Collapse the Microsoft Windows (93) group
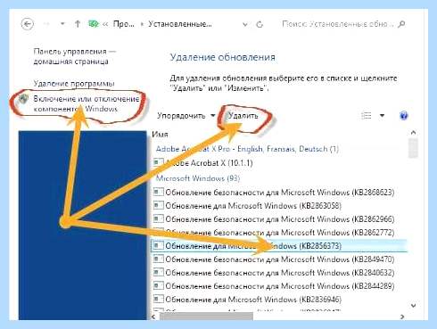Viewport: 437px width, 329px height. (198, 178)
